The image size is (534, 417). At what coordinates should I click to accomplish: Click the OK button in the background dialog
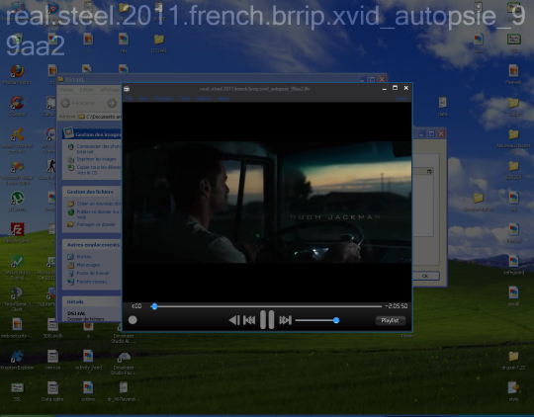[425, 276]
